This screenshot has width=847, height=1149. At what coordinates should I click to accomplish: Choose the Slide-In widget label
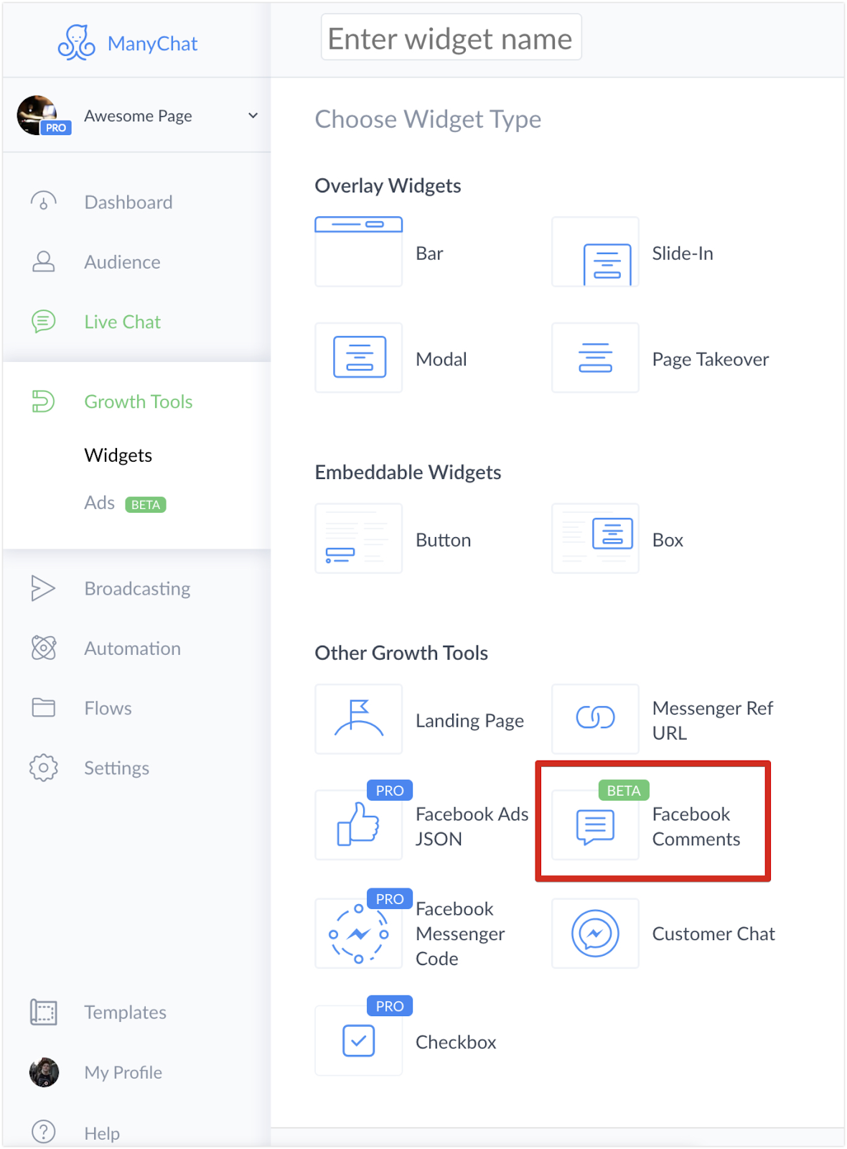click(683, 253)
